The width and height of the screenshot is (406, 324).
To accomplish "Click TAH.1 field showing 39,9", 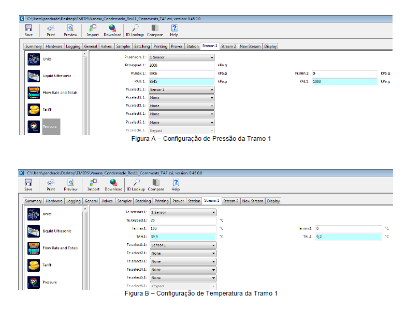I will click(x=183, y=237).
